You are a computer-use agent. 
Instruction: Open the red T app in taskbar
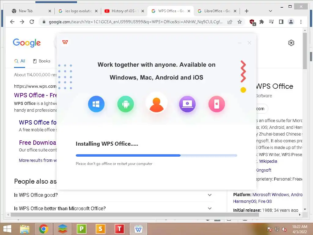120,229
